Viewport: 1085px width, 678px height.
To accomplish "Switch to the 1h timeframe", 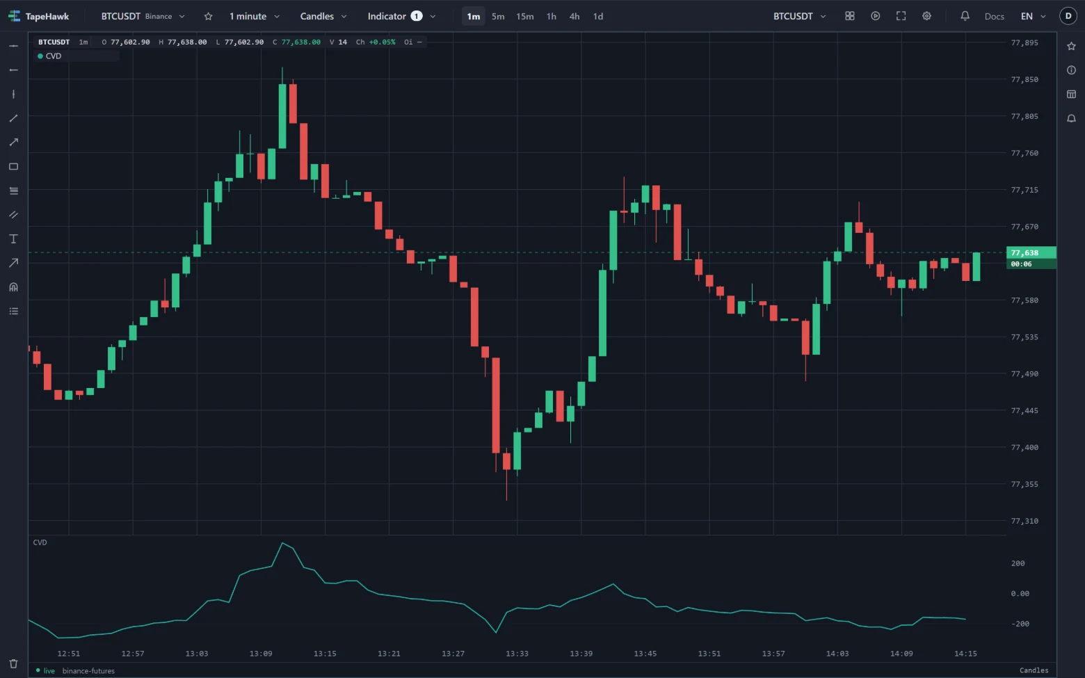I will click(552, 16).
